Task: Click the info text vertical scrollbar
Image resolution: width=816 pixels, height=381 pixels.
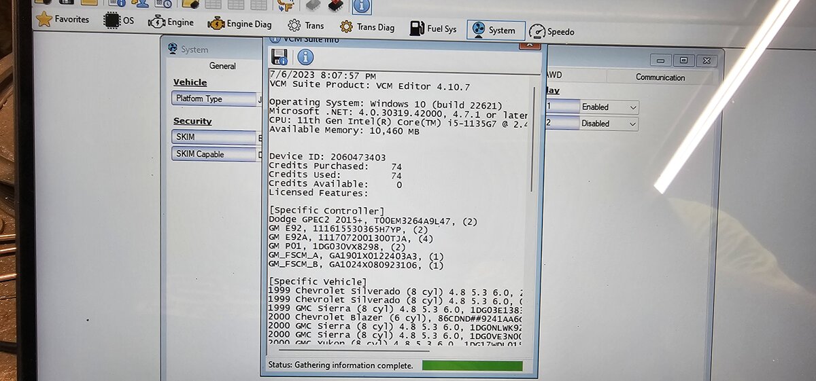Action: pos(533,136)
